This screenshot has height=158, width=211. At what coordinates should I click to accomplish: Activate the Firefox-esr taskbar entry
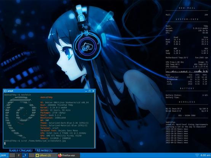click(x=69, y=155)
